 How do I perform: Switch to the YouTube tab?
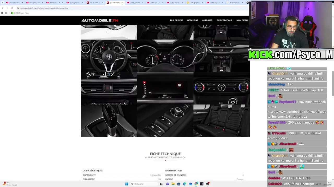34,3
